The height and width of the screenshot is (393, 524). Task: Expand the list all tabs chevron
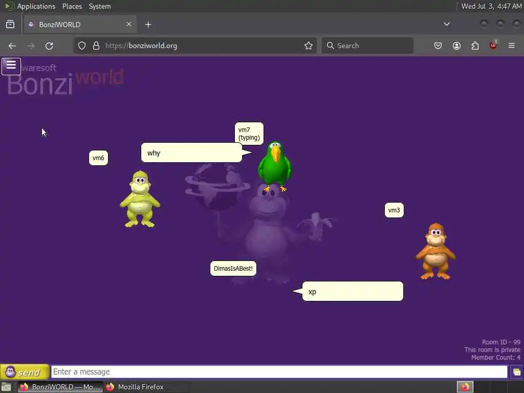coord(446,24)
